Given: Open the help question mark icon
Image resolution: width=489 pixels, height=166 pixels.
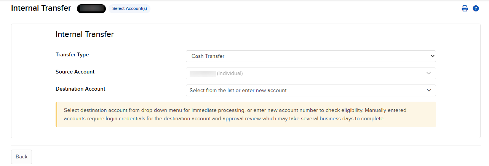Looking at the screenshot, I should pos(476,8).
